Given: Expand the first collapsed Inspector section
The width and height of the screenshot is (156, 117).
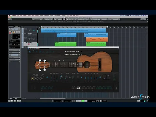Looking at the screenshot, I should (x=14, y=50).
